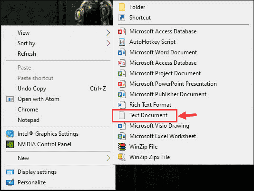Select the Paste shortcut menu entry

point(36,78)
